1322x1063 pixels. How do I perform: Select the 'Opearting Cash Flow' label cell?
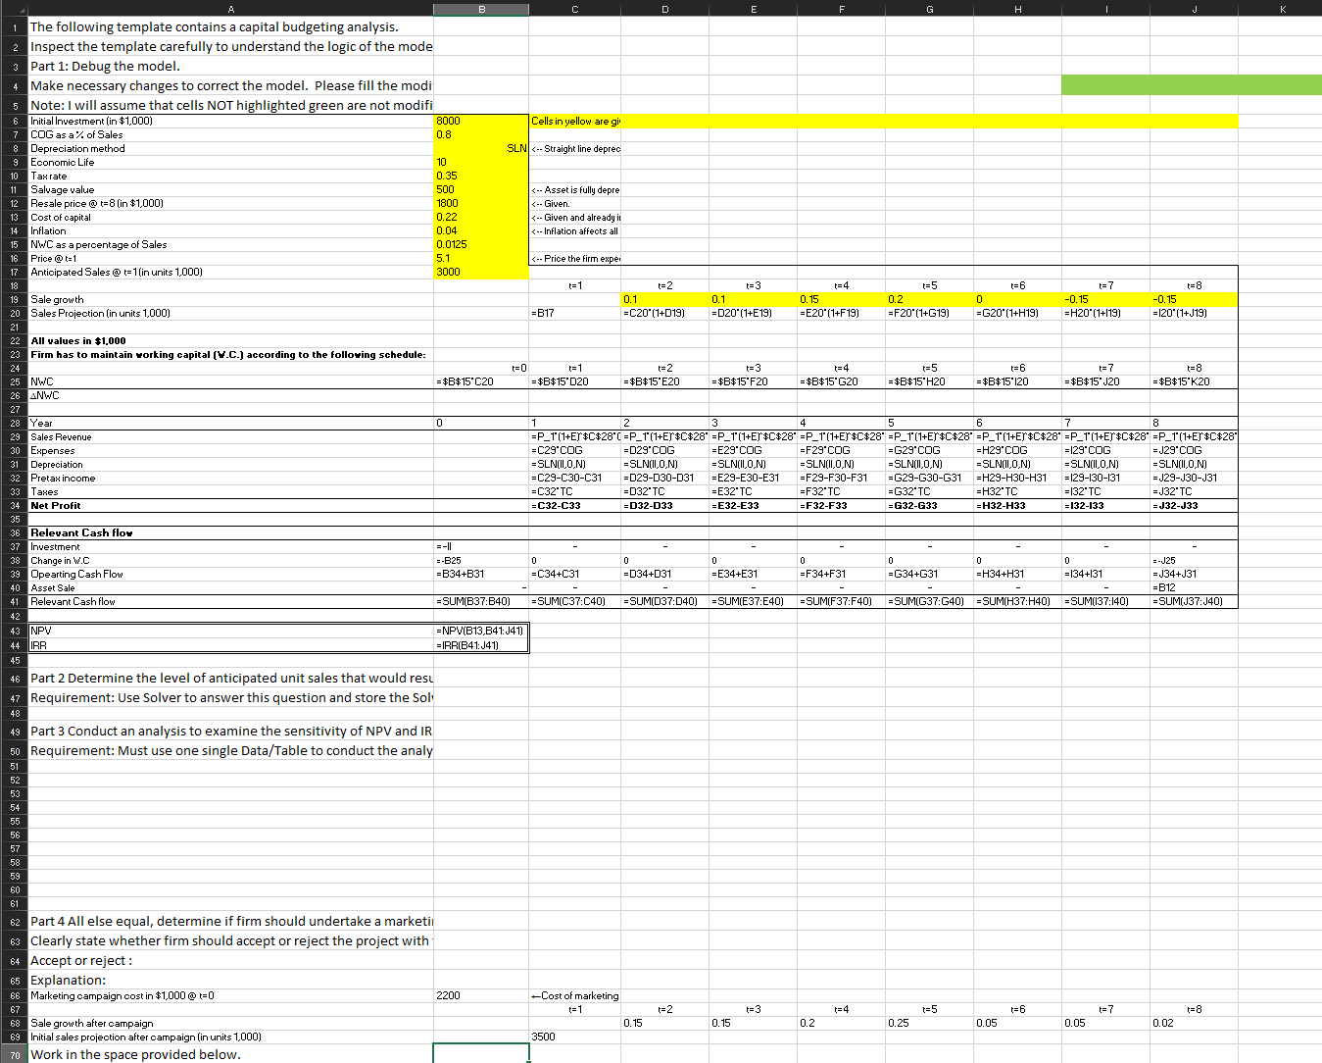[x=230, y=574]
